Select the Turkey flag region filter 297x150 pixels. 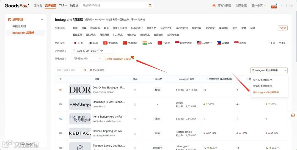point(160,43)
